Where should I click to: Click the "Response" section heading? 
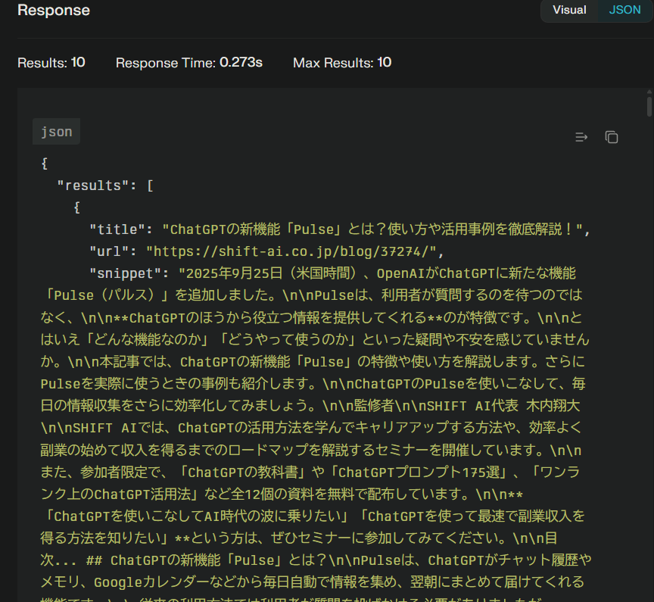click(53, 11)
